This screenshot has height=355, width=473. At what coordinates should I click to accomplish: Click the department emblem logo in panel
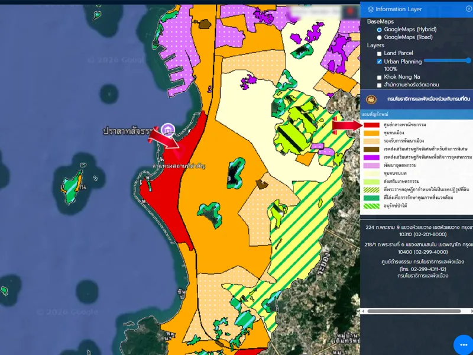371,99
